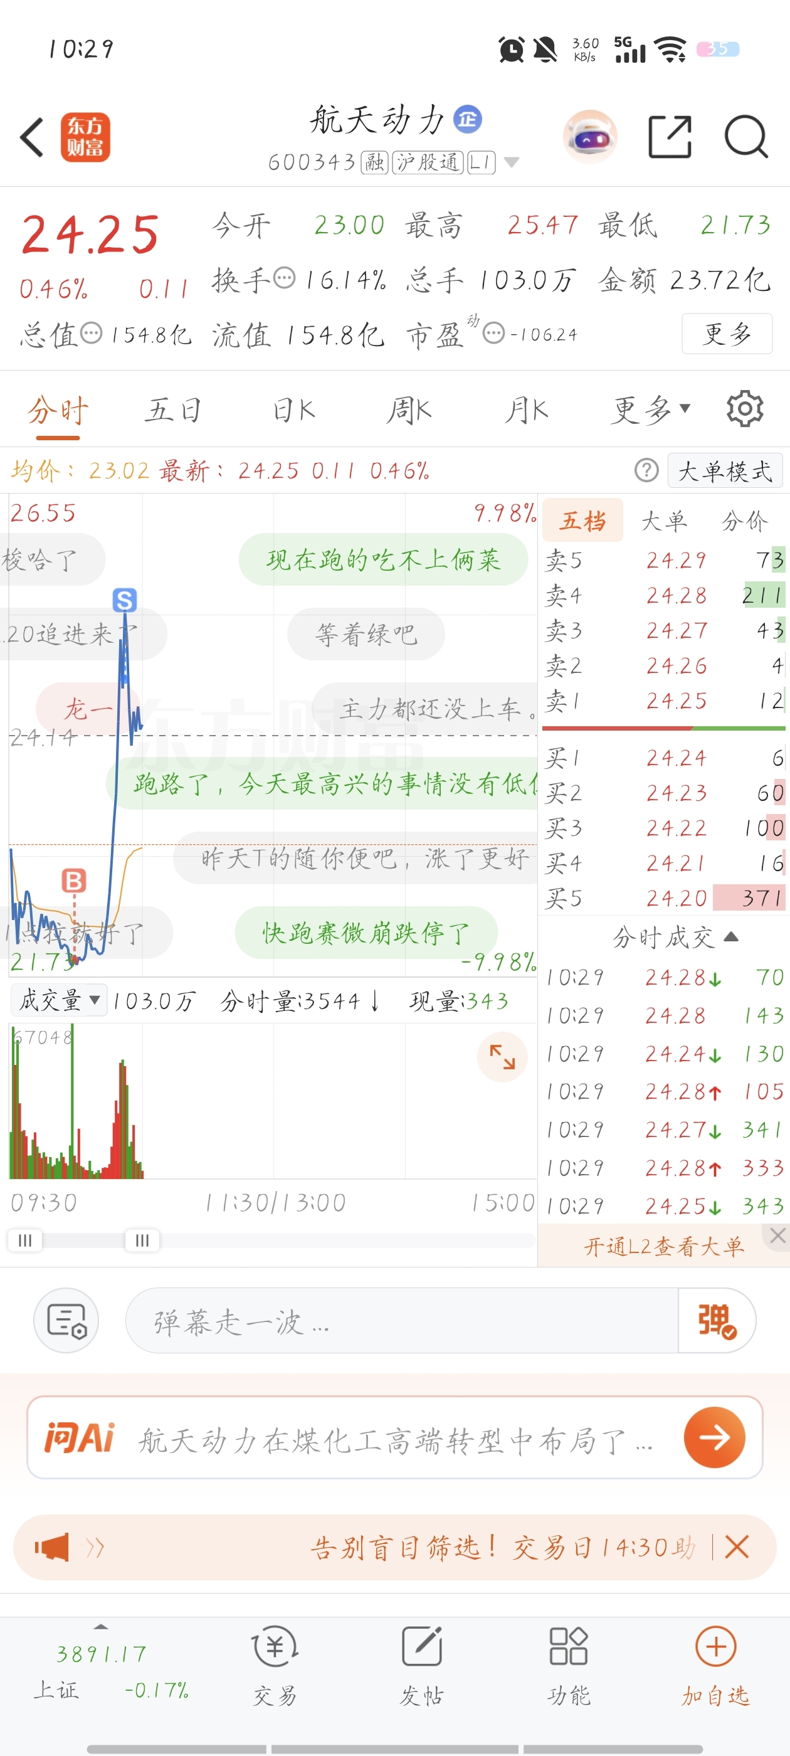Open the danmaku settings icon
This screenshot has width=790, height=1756.
point(66,1321)
